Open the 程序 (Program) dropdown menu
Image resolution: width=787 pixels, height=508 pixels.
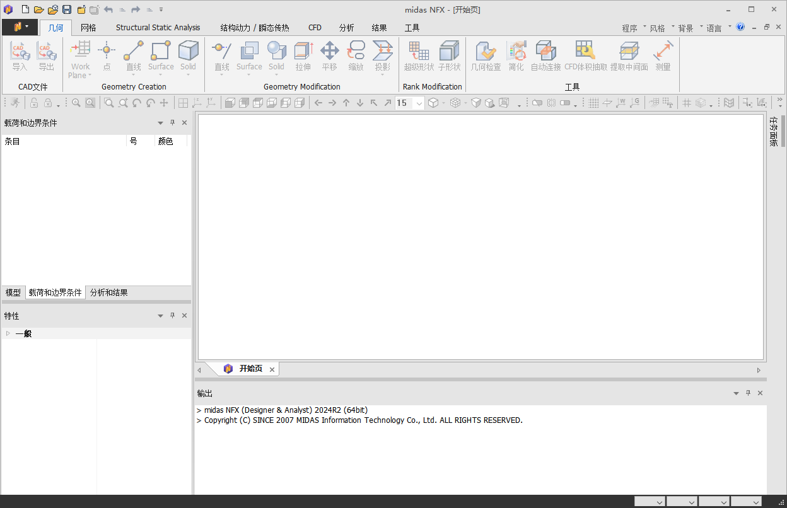coord(634,28)
